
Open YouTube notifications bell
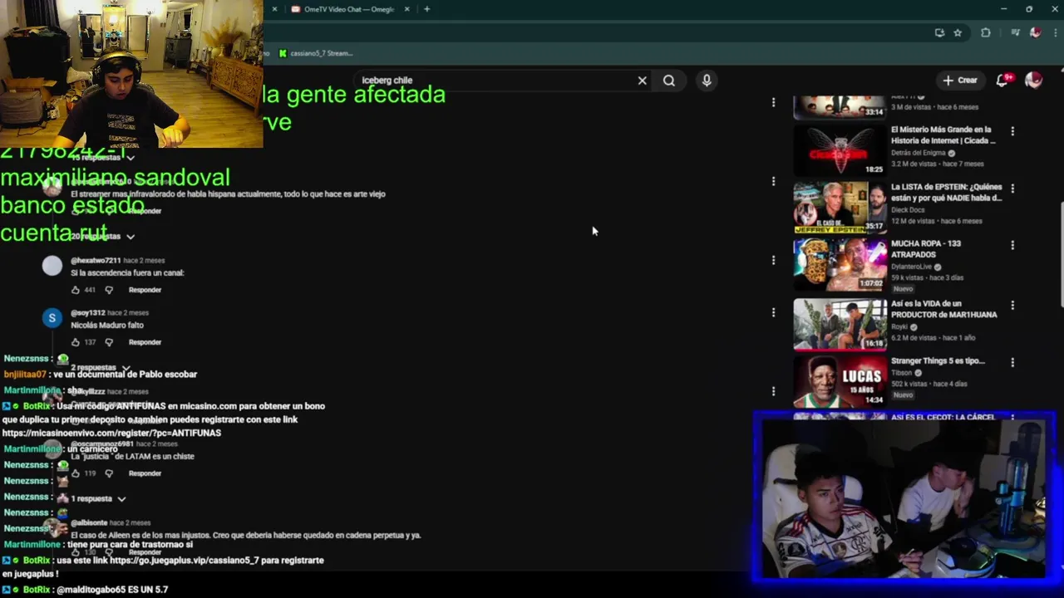pyautogui.click(x=1003, y=81)
